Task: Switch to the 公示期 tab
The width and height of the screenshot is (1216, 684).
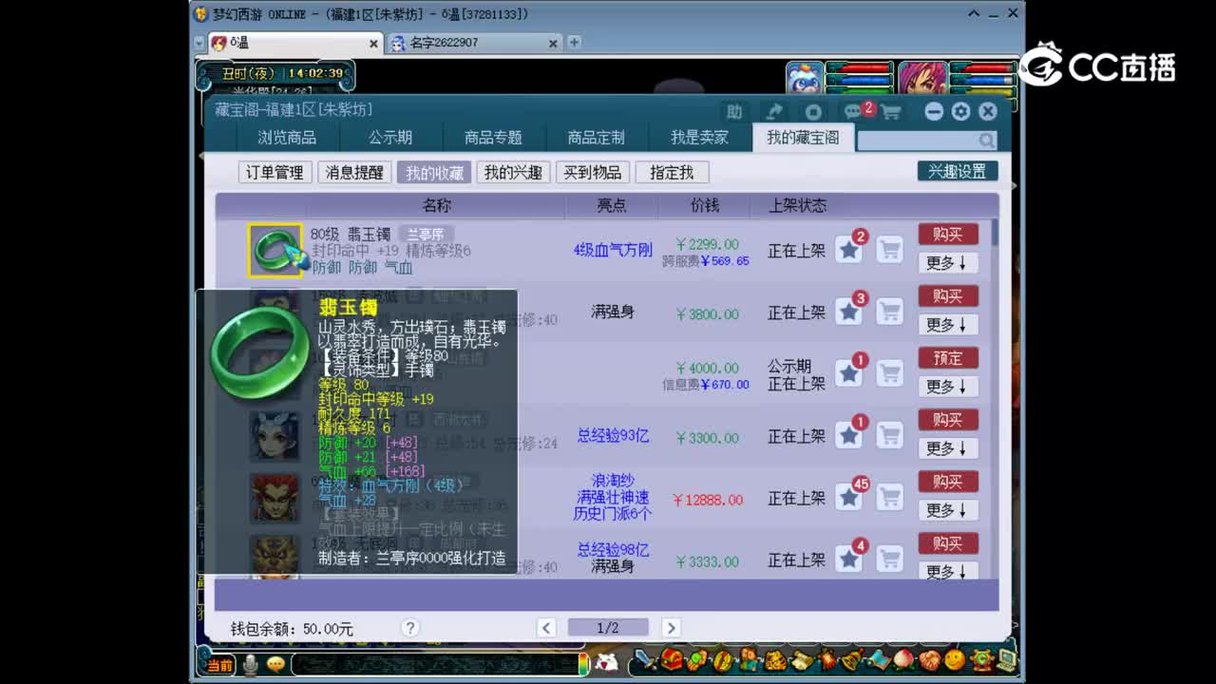Action: tap(390, 138)
